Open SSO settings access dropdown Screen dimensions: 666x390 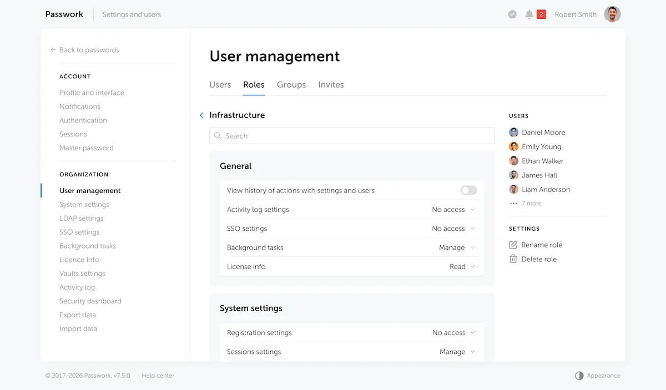tap(453, 229)
